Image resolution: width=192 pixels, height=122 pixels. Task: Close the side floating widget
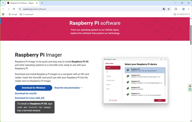point(190,86)
